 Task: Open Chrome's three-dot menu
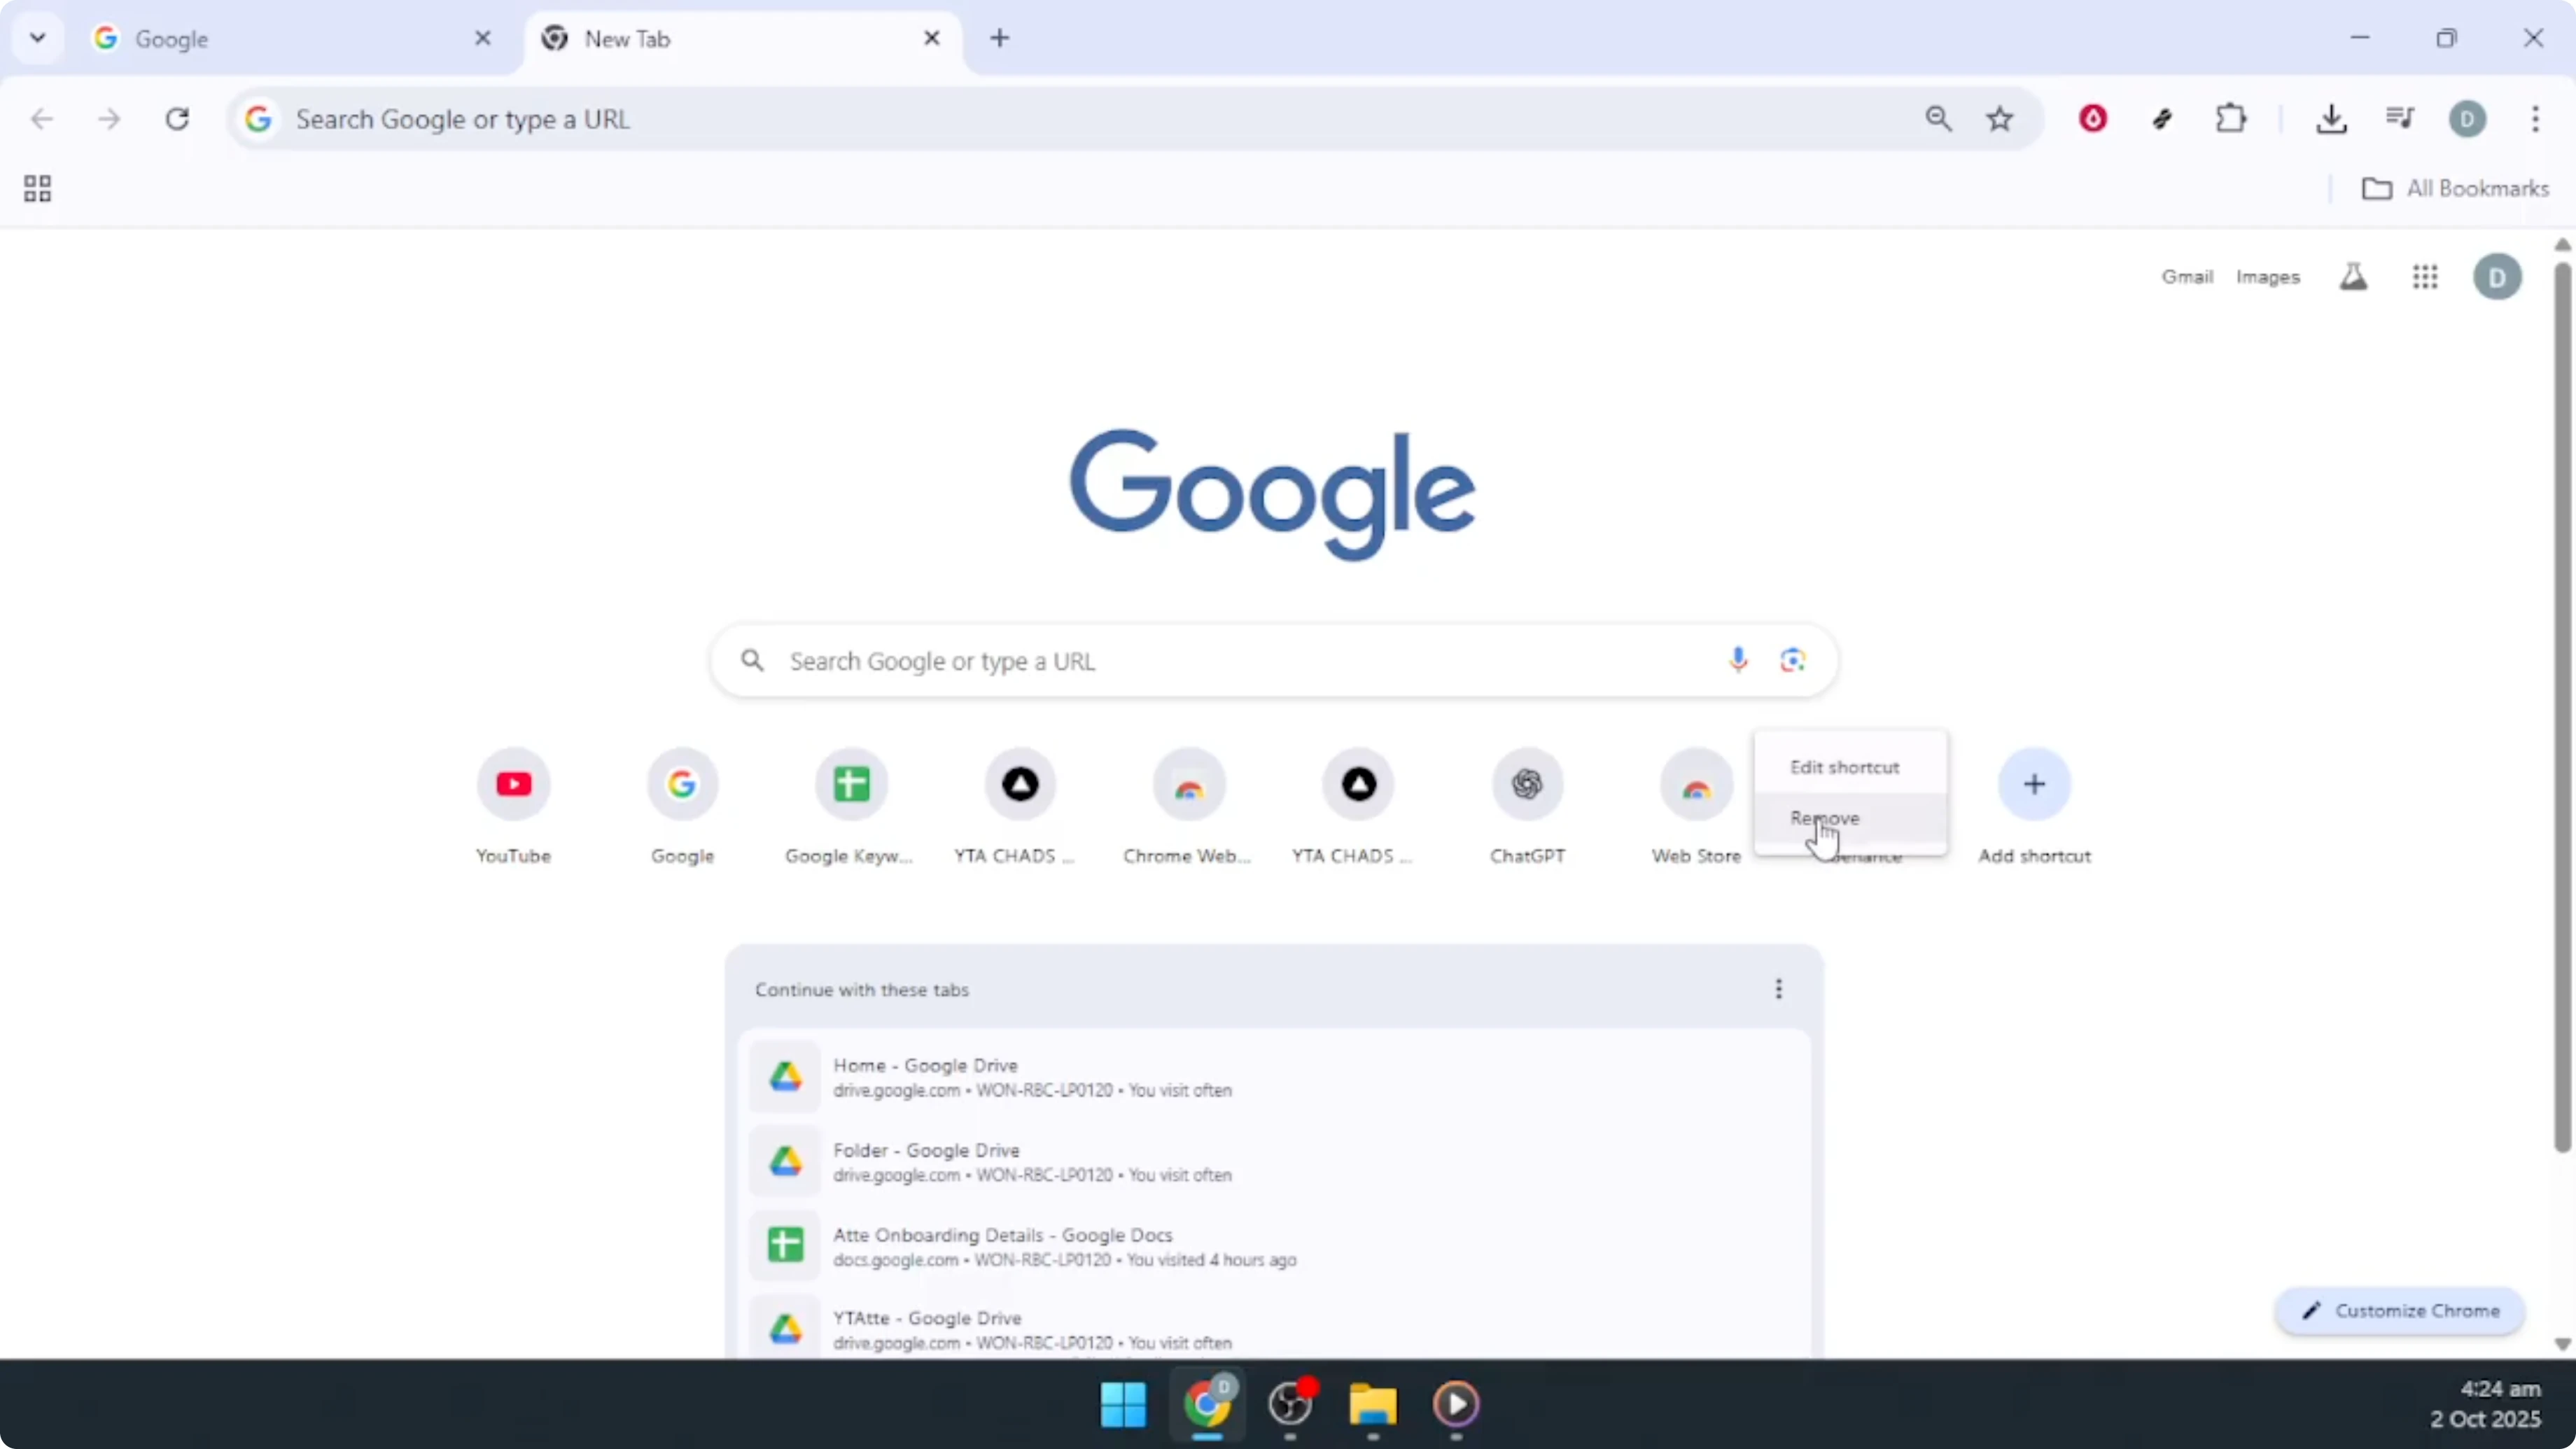click(2537, 119)
